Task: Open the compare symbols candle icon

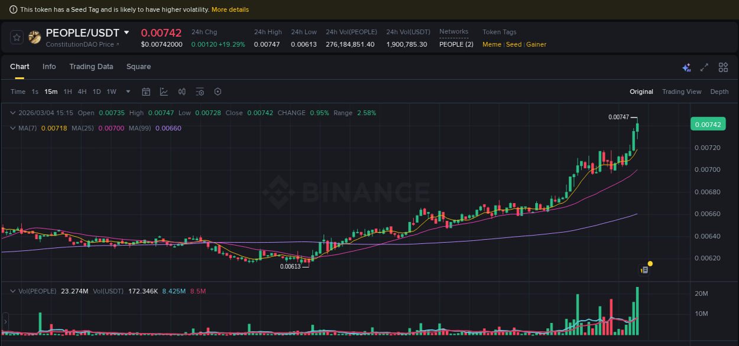Action: click(181, 92)
